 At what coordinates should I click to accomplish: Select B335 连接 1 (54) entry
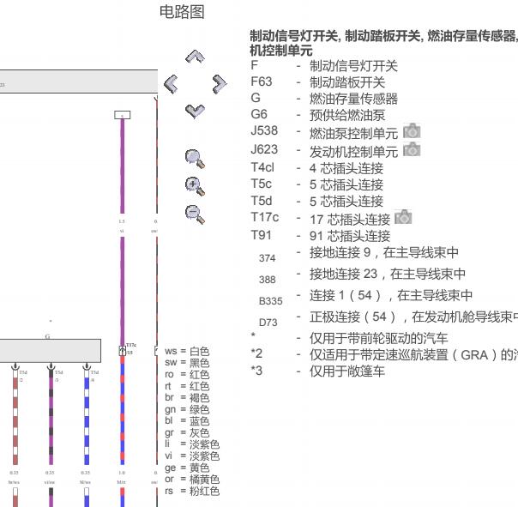pos(365,298)
